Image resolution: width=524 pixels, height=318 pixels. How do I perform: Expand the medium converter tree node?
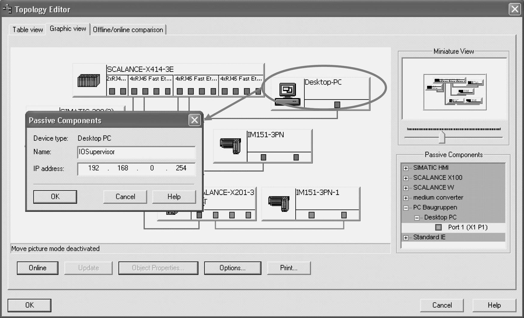pyautogui.click(x=406, y=198)
